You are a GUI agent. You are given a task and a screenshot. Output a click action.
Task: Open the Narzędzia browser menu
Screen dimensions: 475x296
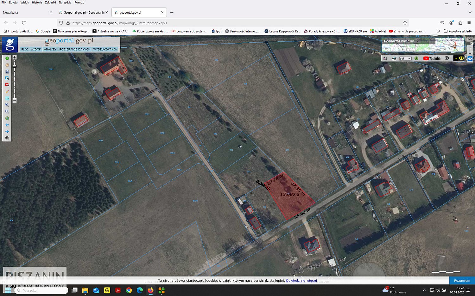click(65, 3)
